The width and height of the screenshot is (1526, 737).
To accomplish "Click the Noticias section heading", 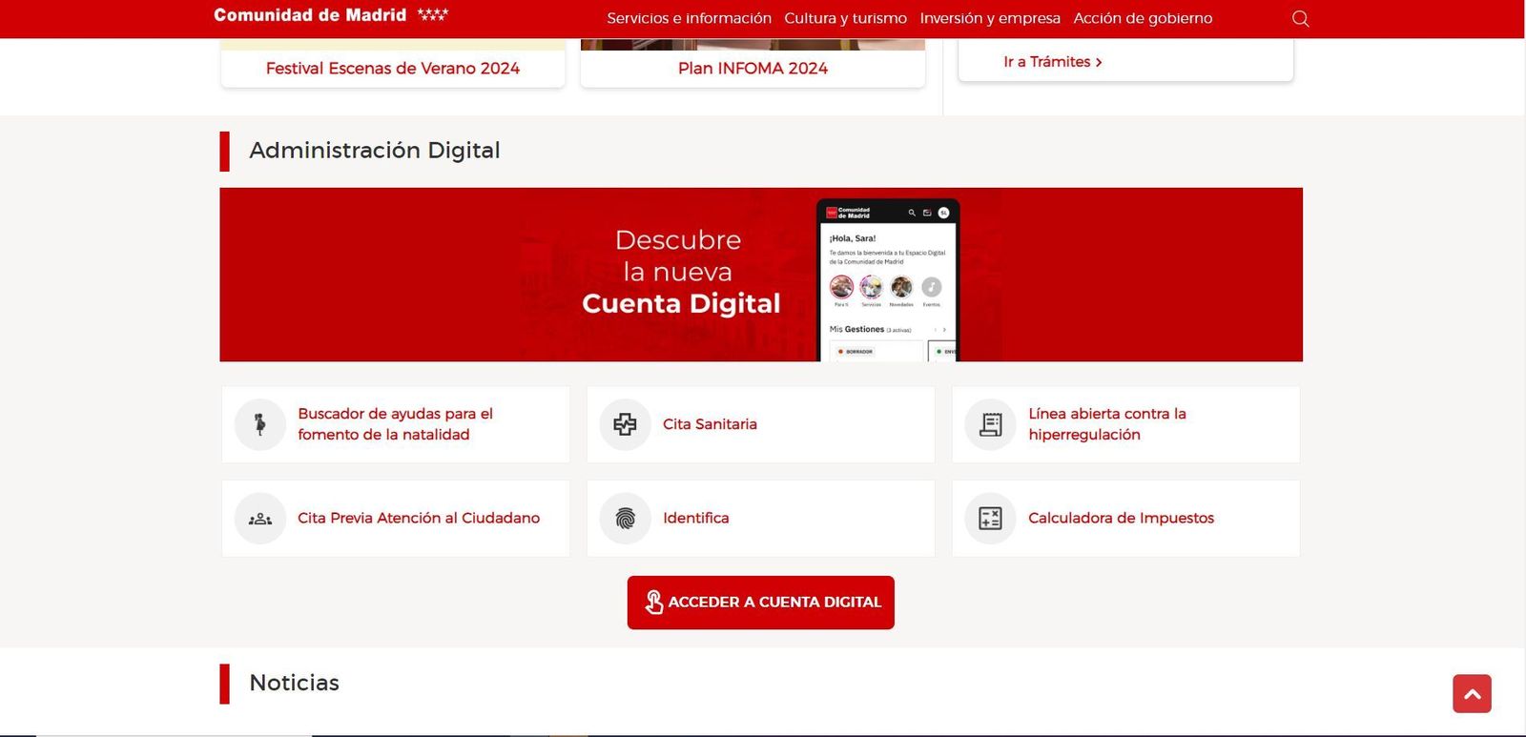I will 294,683.
